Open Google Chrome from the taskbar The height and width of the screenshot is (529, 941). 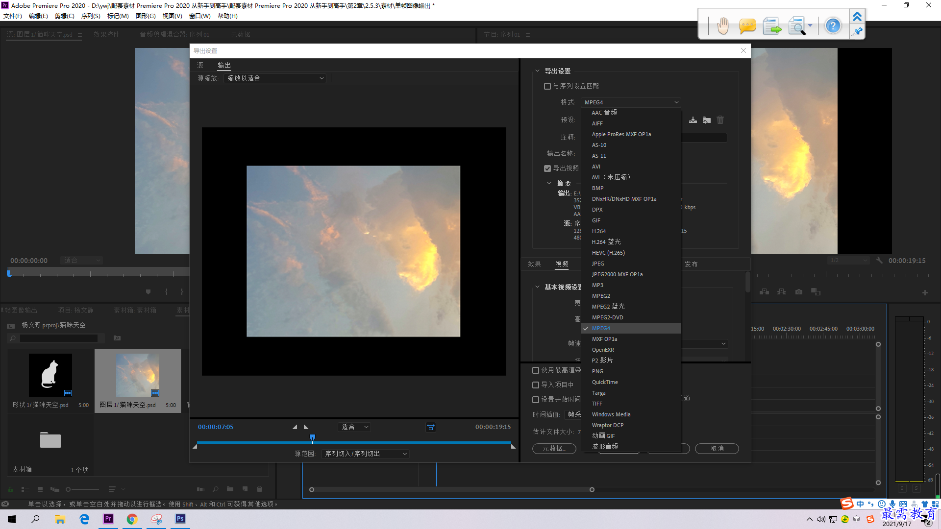coord(132,519)
